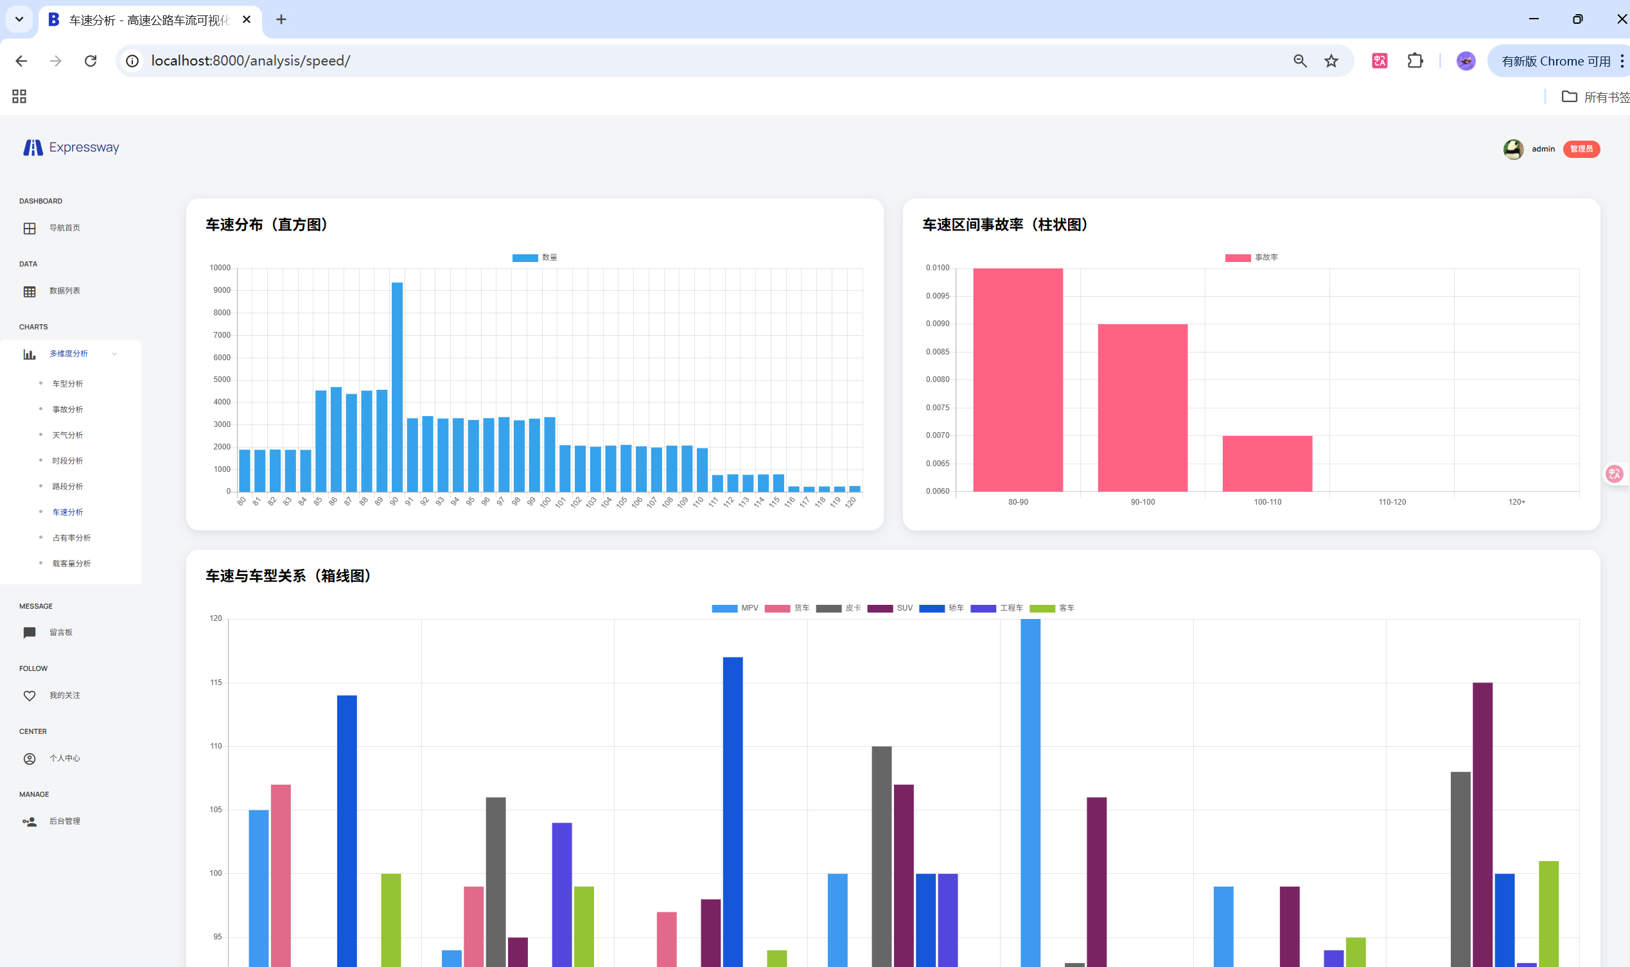Screen dimensions: 1630x967
Task: Open the 后台管理 admin icon
Action: click(30, 822)
